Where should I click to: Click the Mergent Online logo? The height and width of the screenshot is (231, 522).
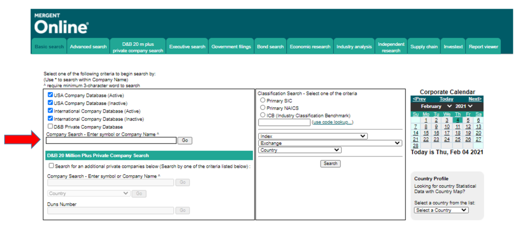(x=62, y=23)
